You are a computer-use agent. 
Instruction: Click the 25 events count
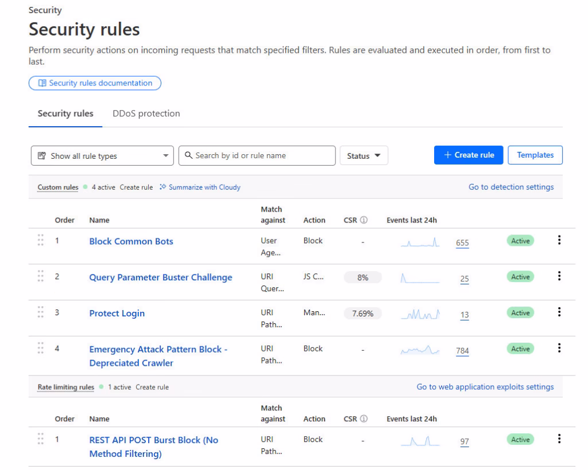pos(465,279)
